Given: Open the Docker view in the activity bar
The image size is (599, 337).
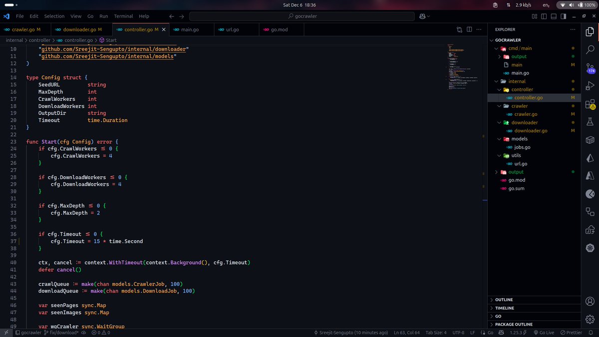Looking at the screenshot, I should tap(590, 140).
